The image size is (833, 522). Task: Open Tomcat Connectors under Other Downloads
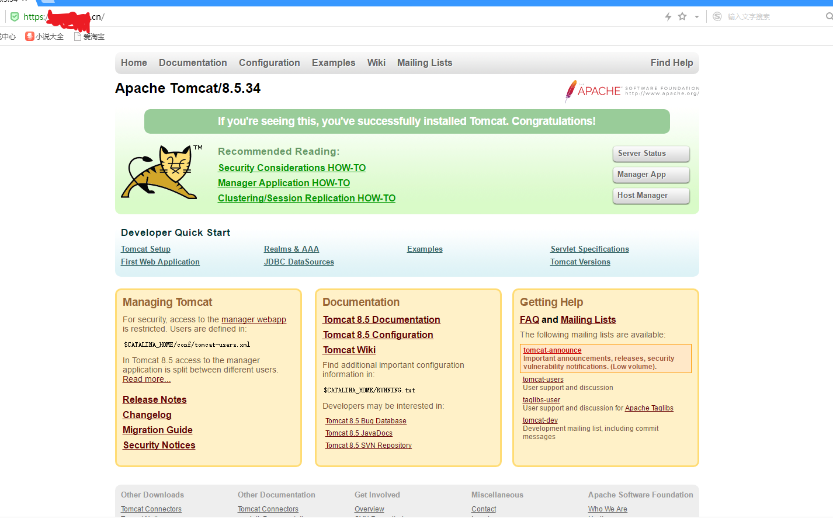tap(151, 509)
